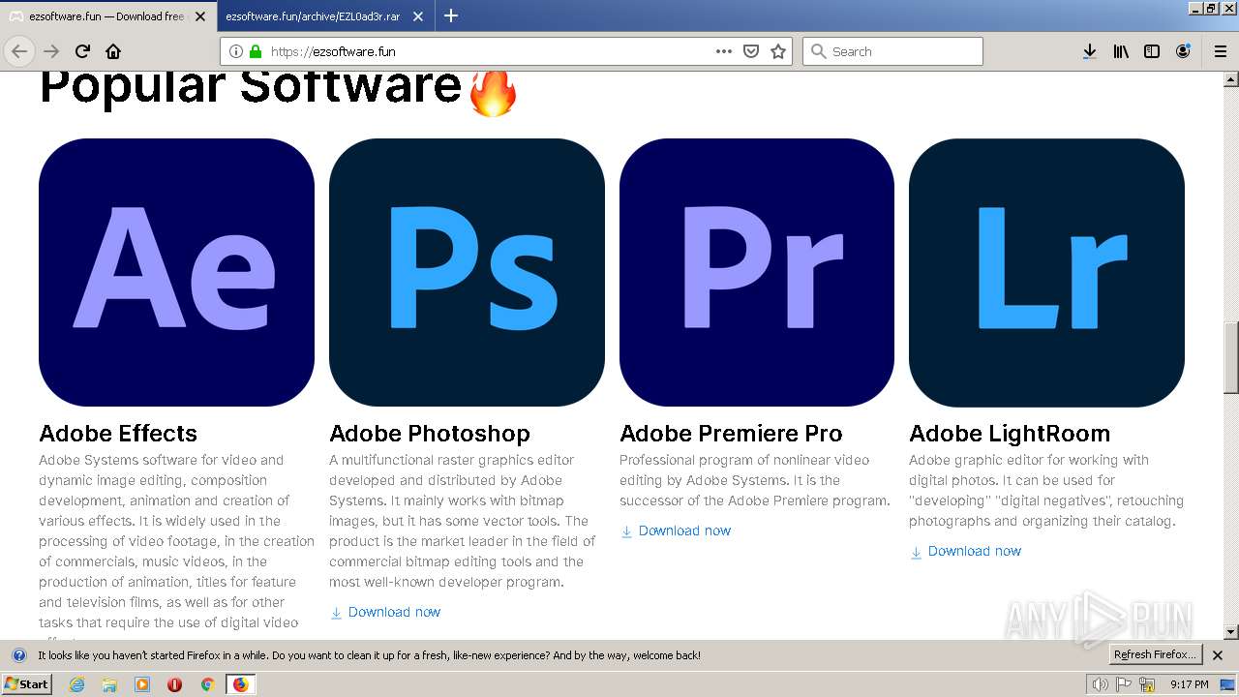Screen dimensions: 1239x697
Task: Click the forward navigation arrow
Action: pyautogui.click(x=51, y=51)
